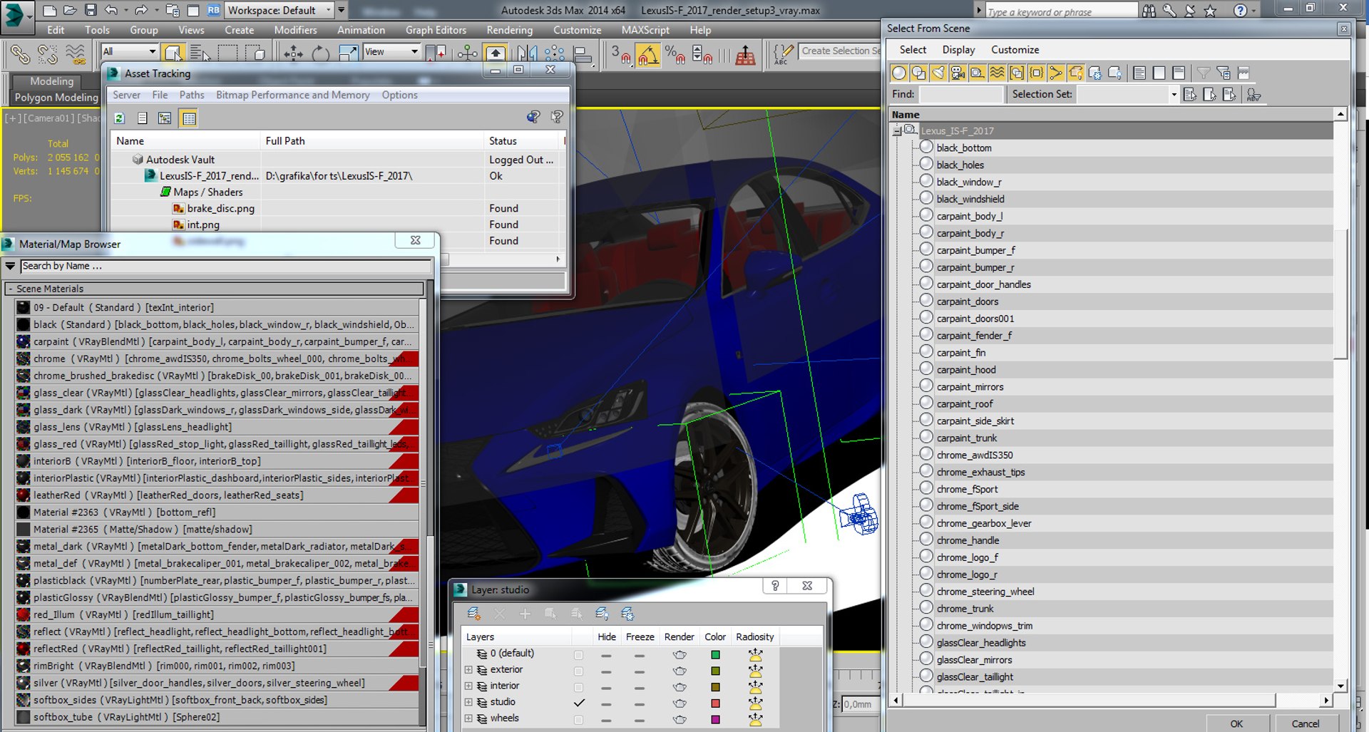This screenshot has height=732, width=1369.
Task: Open the Graph Editors menu
Action: click(436, 30)
